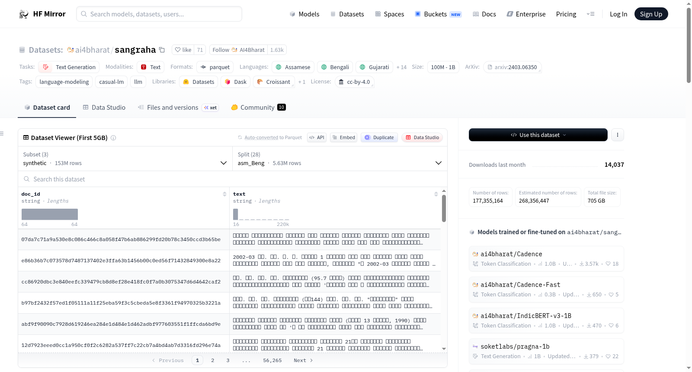692x372 pixels.
Task: Click the page vertical scrollbar
Action: coord(689,45)
